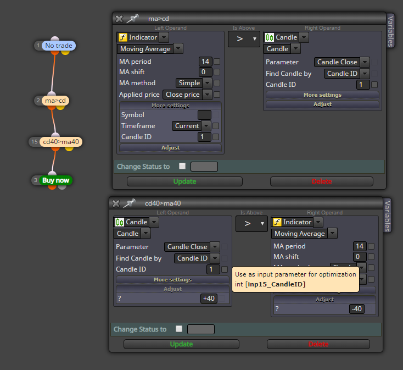
Task: Open the Applied price Close price dropdown
Action: [187, 95]
